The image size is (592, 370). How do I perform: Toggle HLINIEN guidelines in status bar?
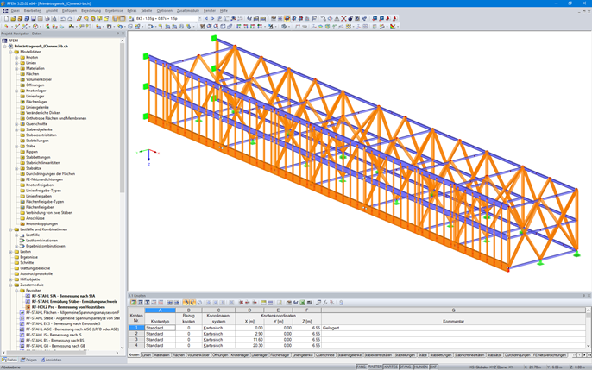click(420, 367)
